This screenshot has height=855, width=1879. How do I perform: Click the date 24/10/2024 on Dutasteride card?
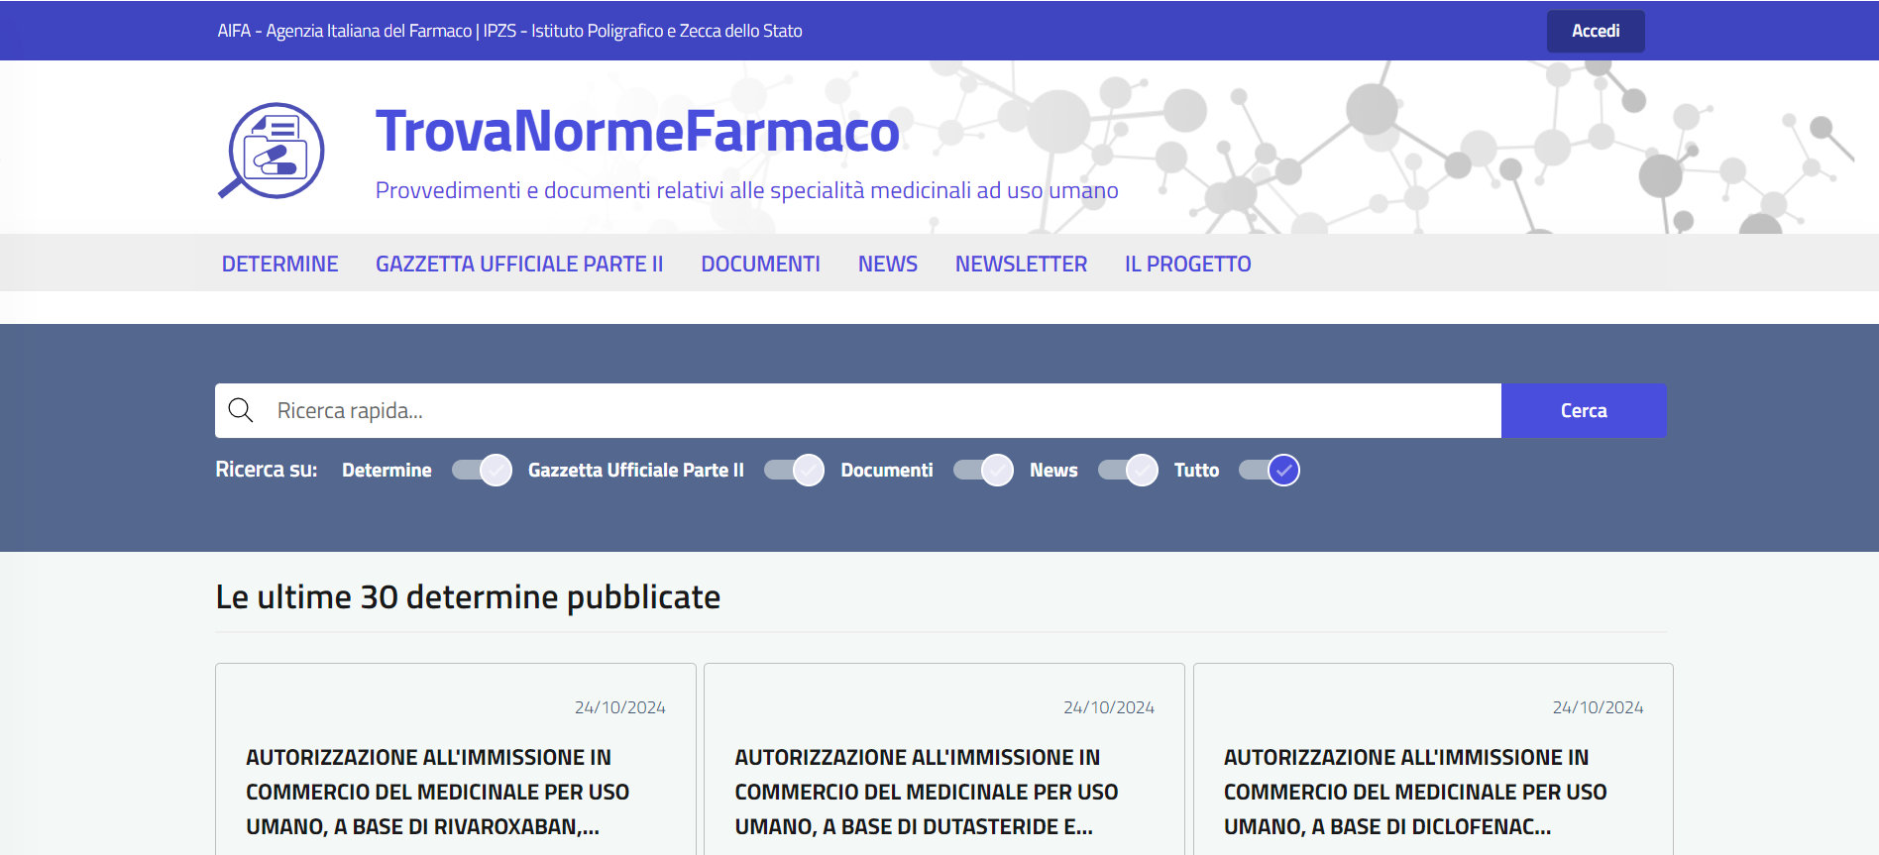coord(1109,707)
